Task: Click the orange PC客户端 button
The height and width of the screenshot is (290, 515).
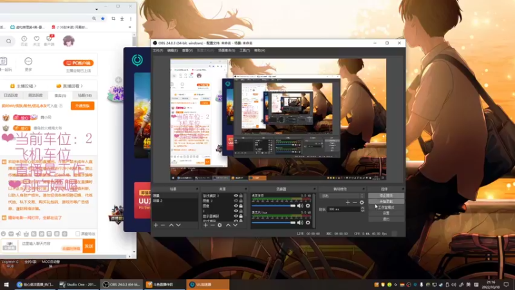Action: [x=79, y=63]
